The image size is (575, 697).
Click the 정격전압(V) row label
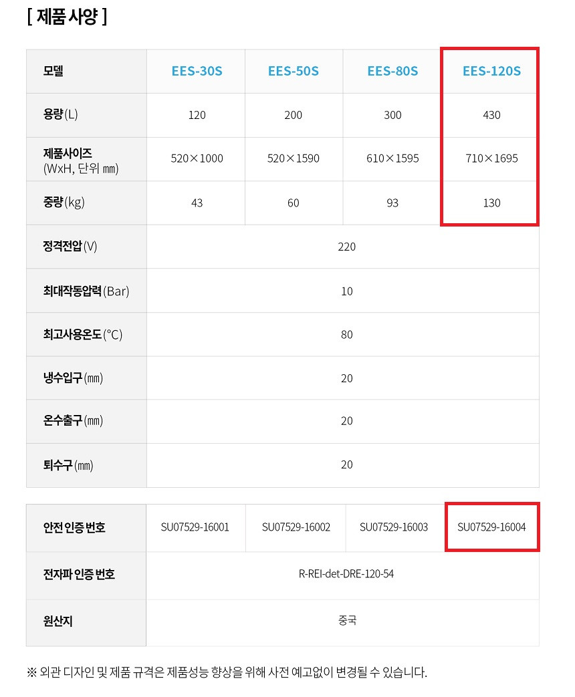point(70,247)
